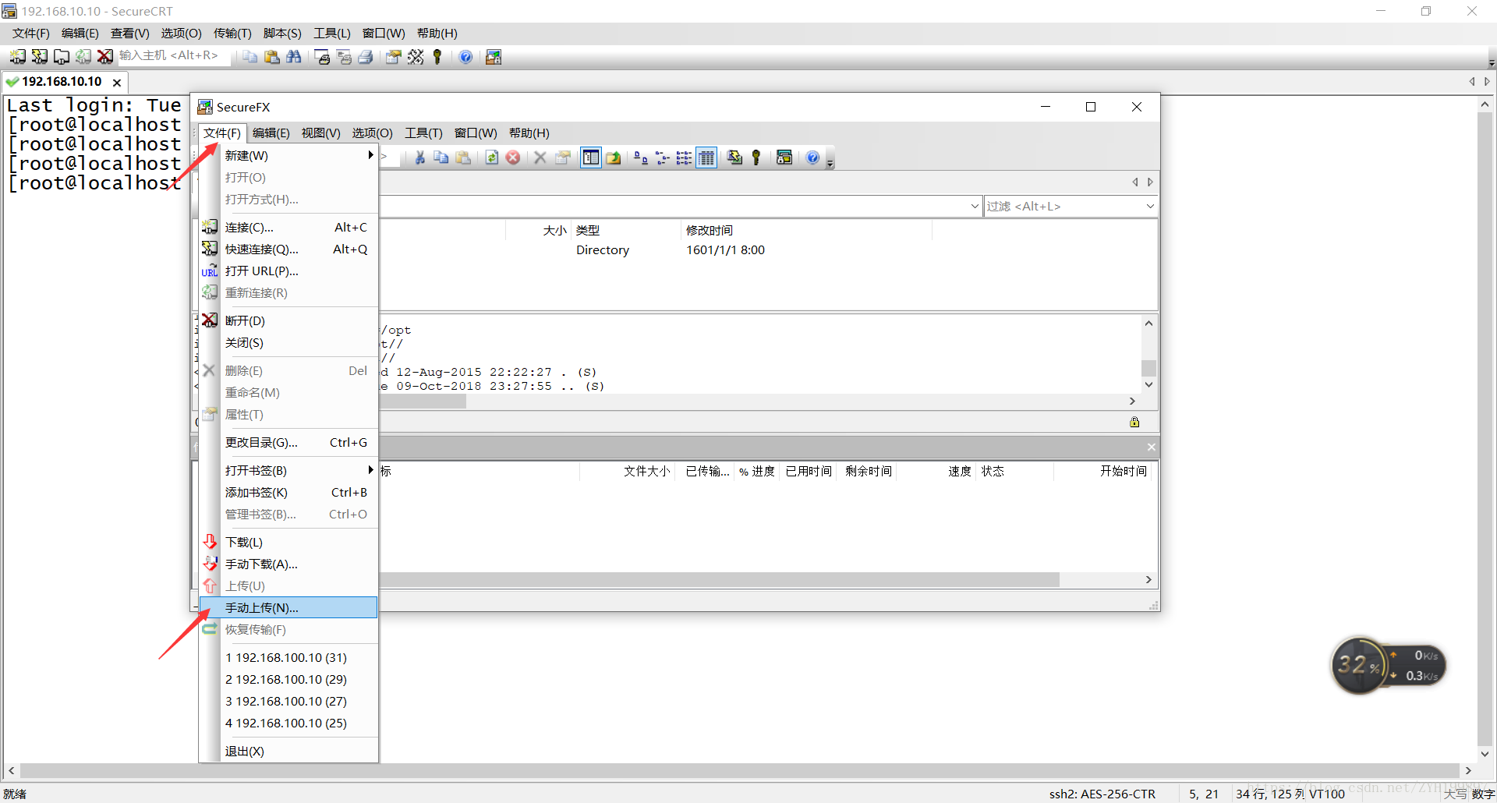Switch to large icons view in SecureFX
The height and width of the screenshot is (803, 1497).
(640, 157)
